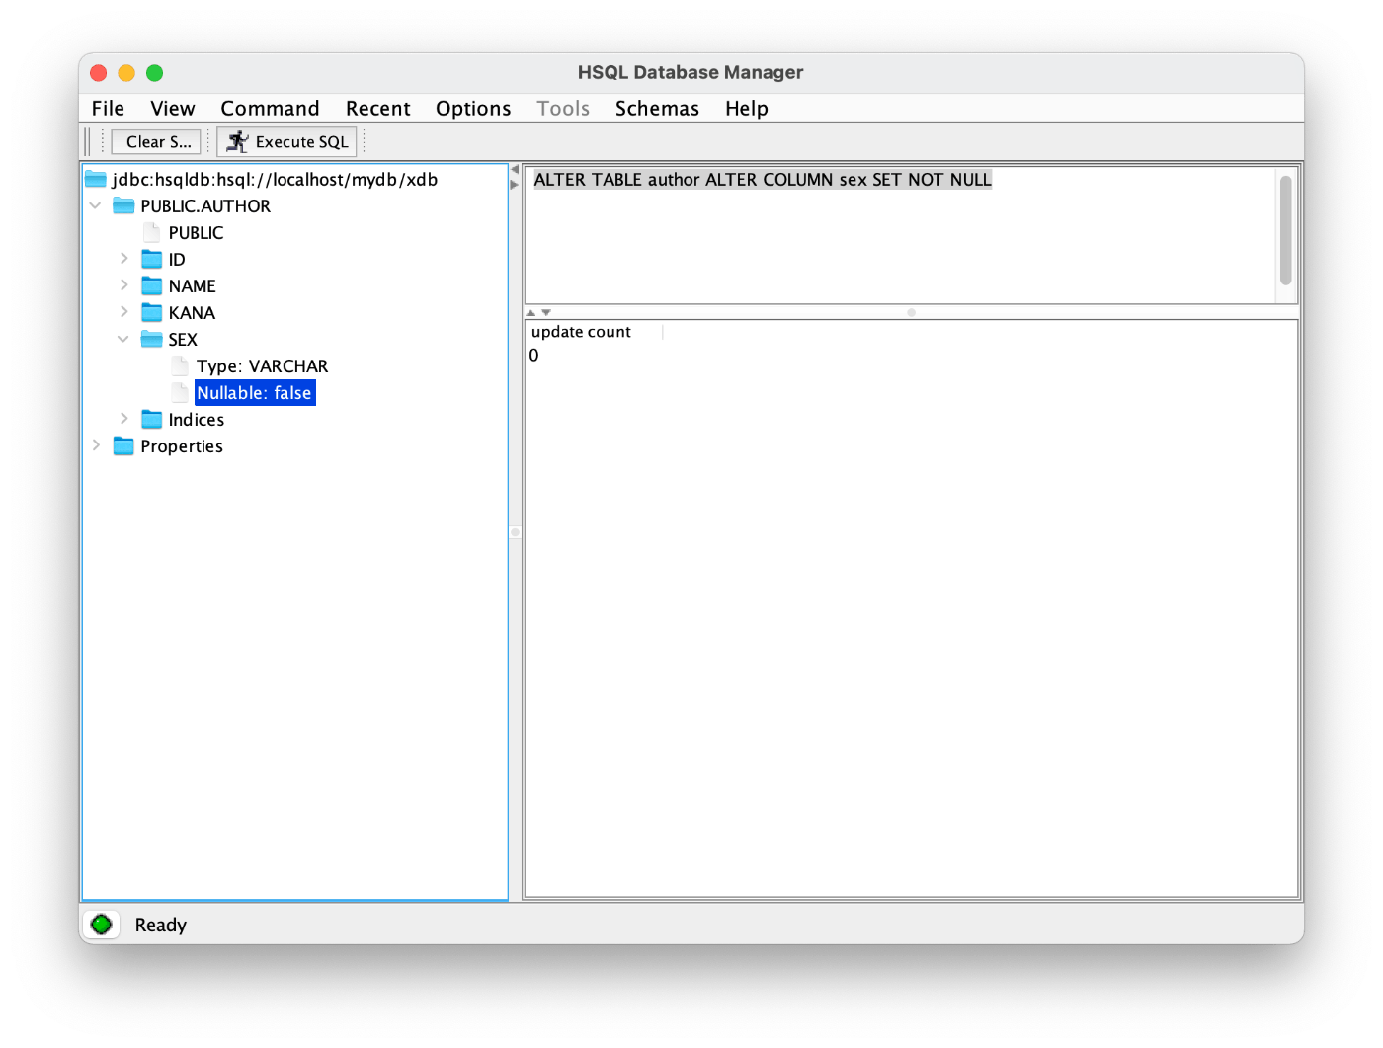This screenshot has height=1048, width=1383.
Task: Expand the KANA column node
Action: point(123,311)
